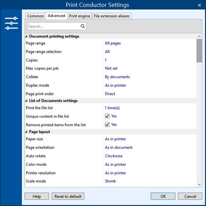
Task: Open Scale mode value 'Shrink'
Action: coord(110,181)
